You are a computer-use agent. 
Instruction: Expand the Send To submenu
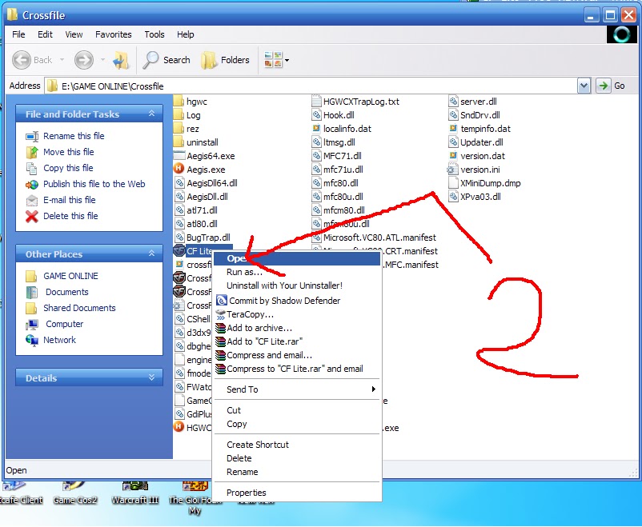(298, 389)
